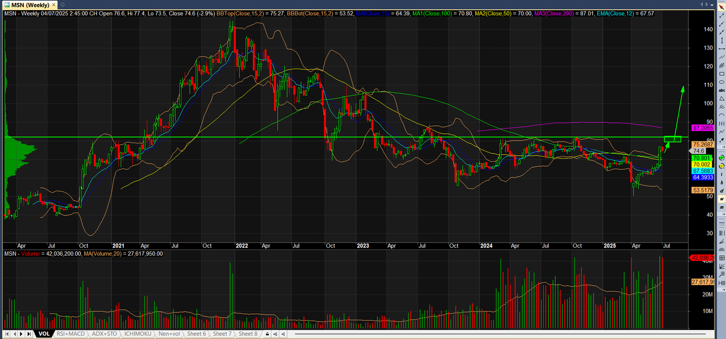Screen dimensions: 726x339
Task: Activate the vertical line tool
Action: tap(721, 41)
